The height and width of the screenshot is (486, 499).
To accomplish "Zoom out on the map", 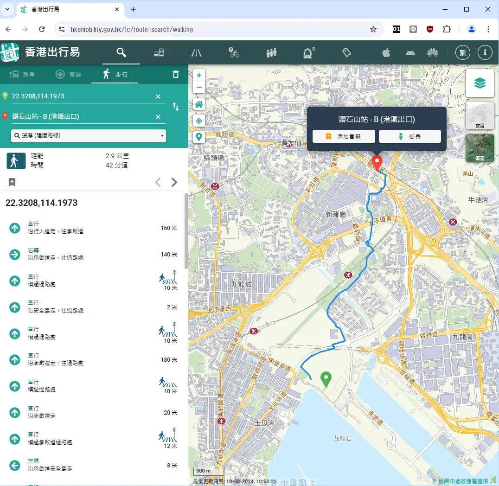I will [x=199, y=87].
